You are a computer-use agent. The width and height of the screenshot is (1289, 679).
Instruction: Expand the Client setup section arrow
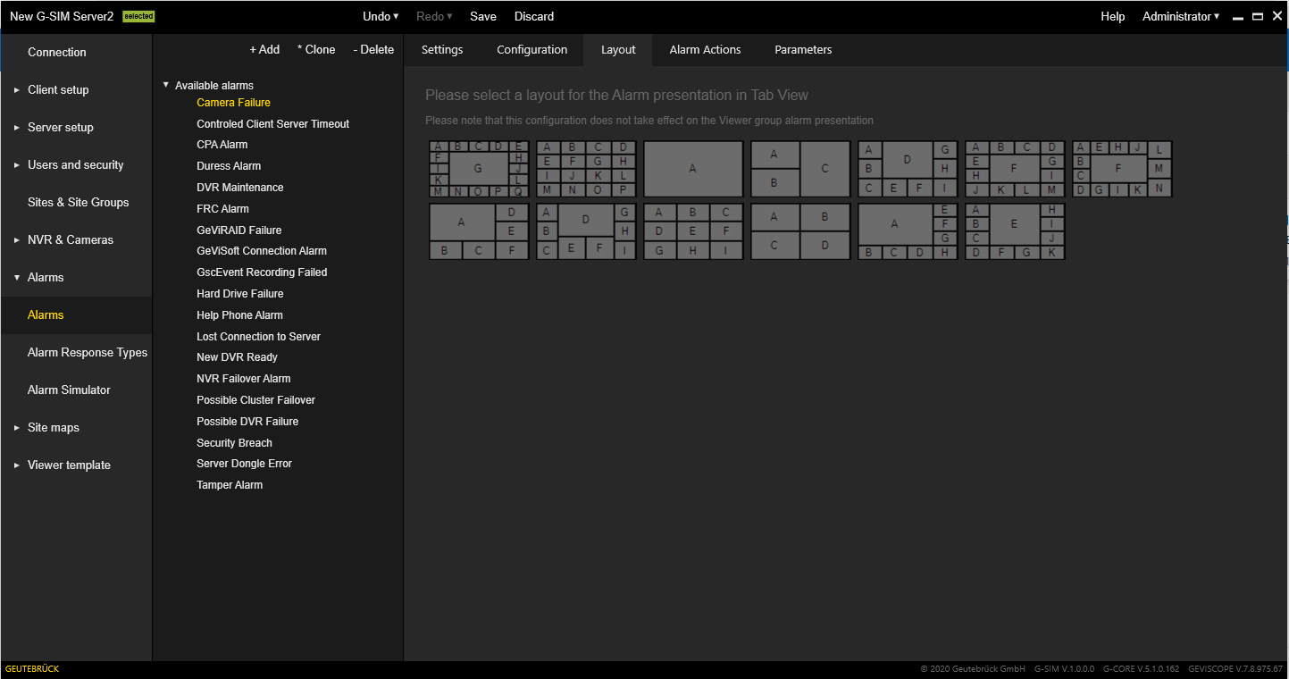tap(16, 89)
